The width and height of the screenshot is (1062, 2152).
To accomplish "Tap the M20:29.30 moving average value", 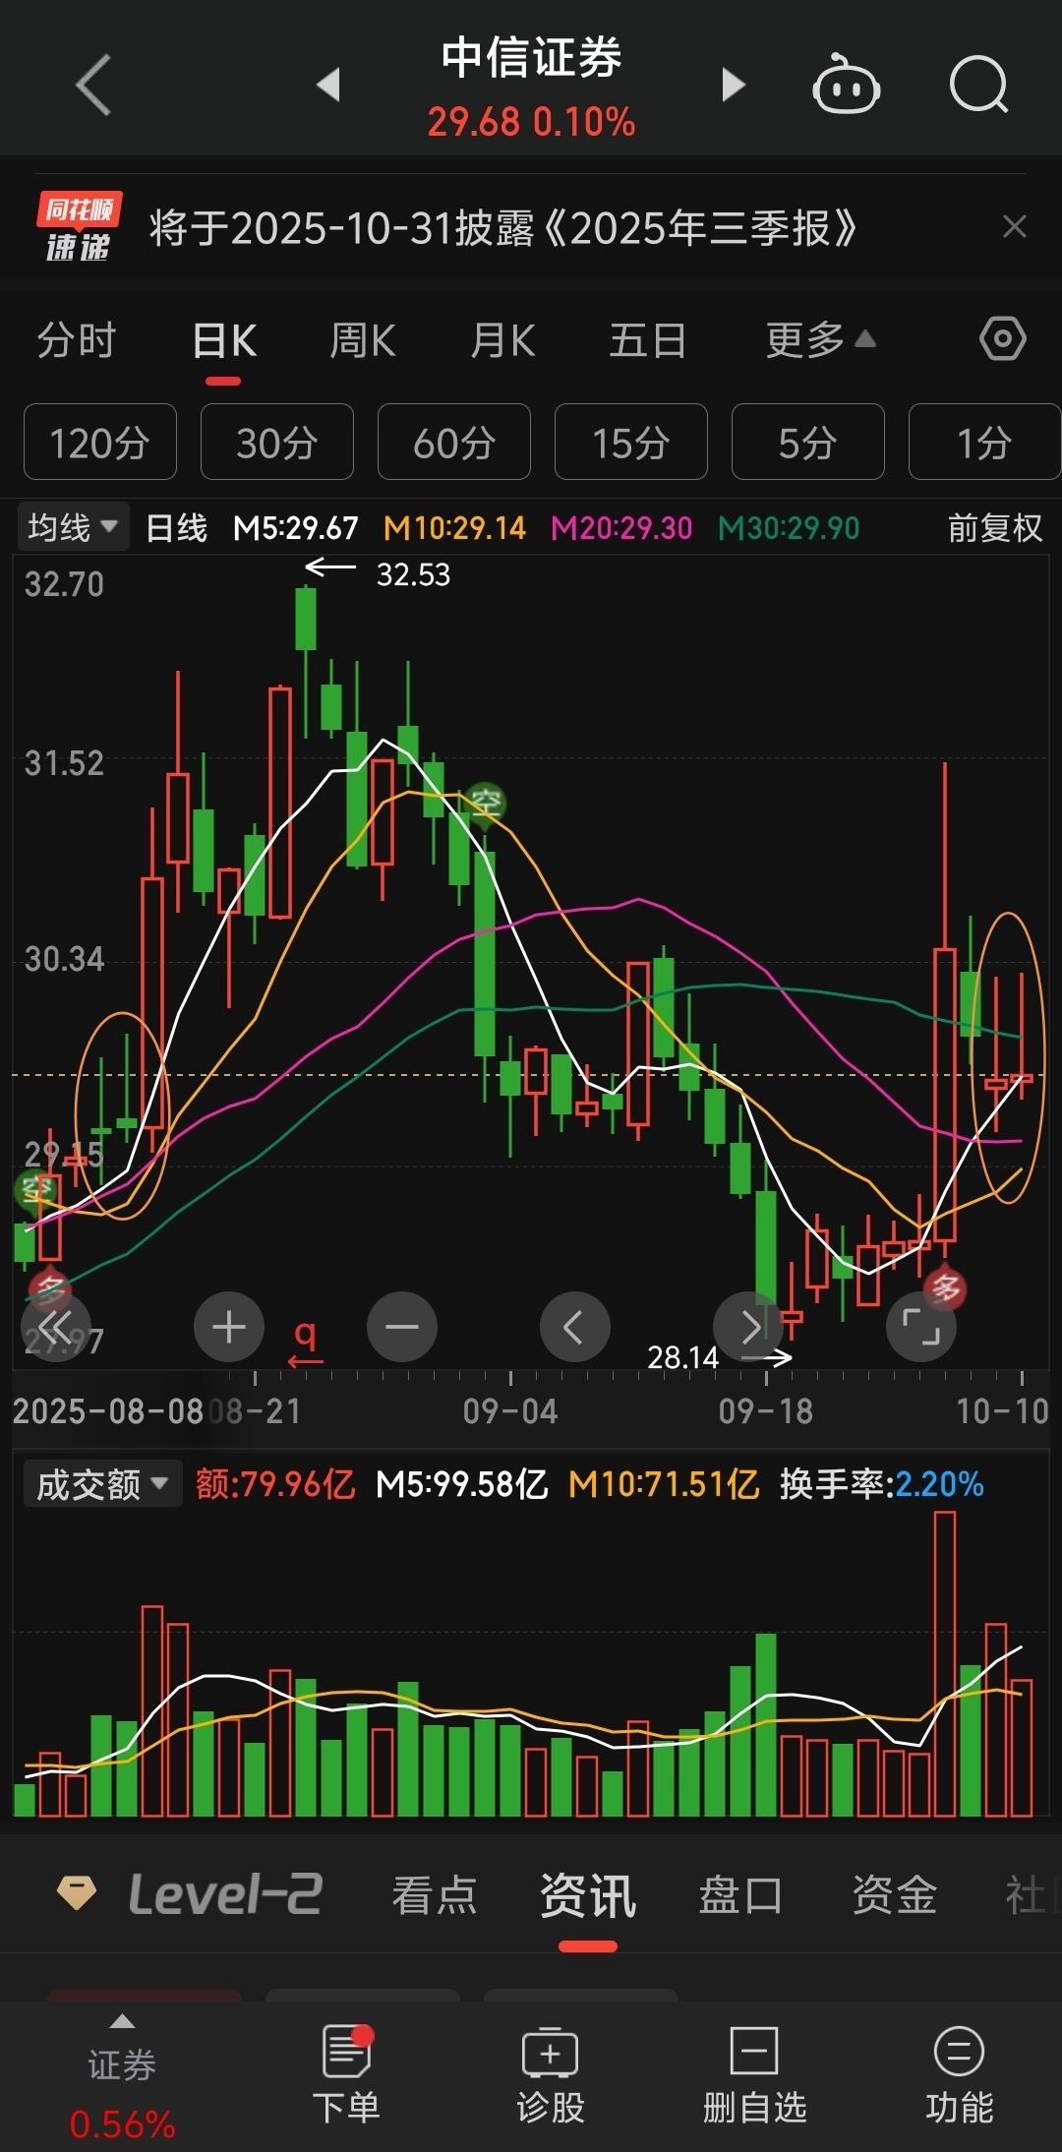I will pos(621,528).
